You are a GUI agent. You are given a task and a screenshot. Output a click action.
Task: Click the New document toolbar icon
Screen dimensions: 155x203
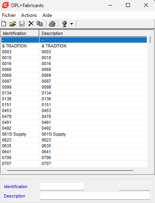(x=4, y=24)
